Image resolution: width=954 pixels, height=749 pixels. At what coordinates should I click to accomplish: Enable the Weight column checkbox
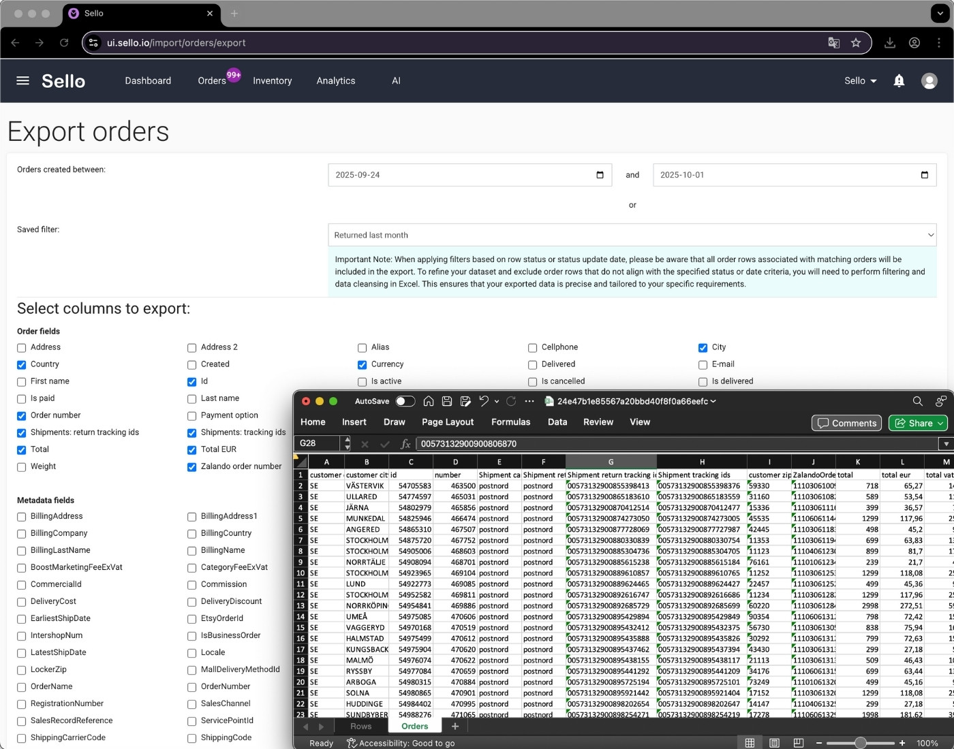coord(21,466)
